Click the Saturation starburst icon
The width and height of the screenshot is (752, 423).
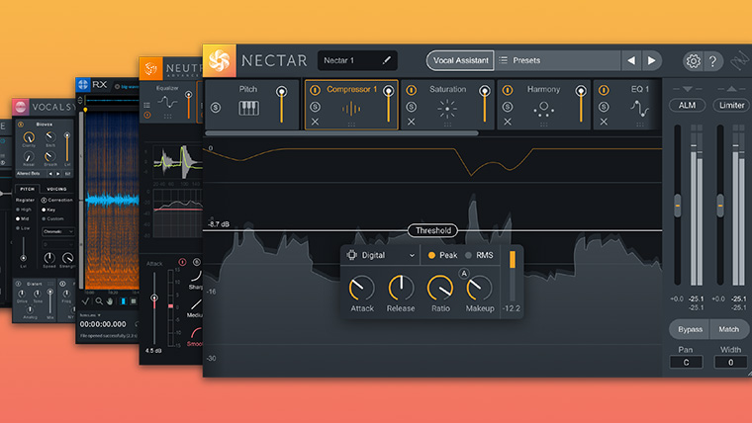(447, 109)
